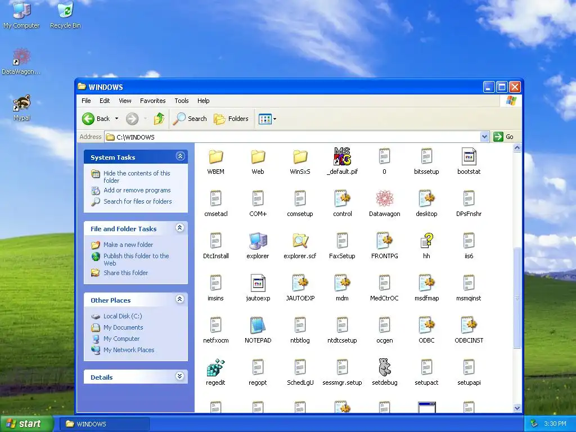Go to Local Disk (C:)
This screenshot has width=576, height=432.
pyautogui.click(x=123, y=316)
